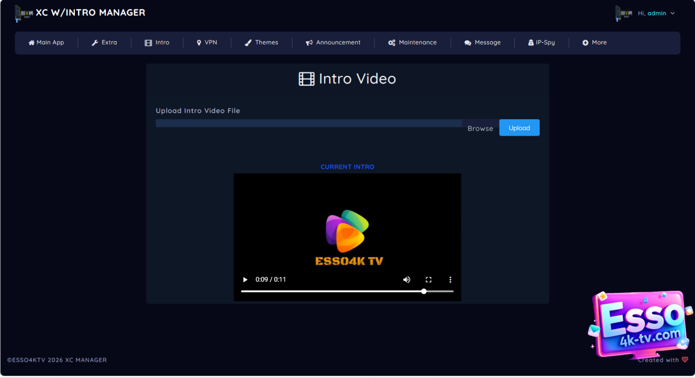The image size is (695, 378).
Task: Click the intro video file input field
Action: pos(308,124)
